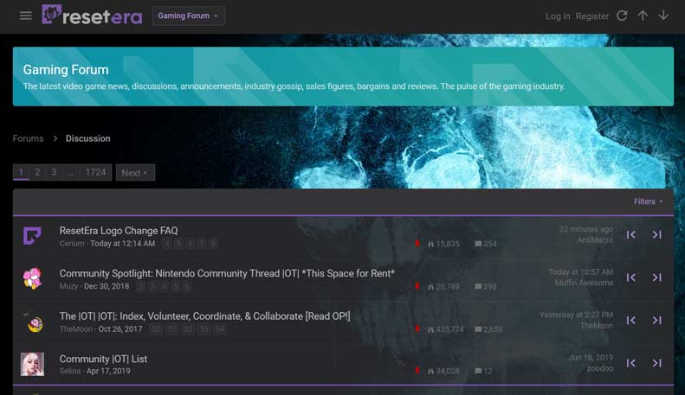Click the '22 minutes ago' timestamp

[585, 229]
